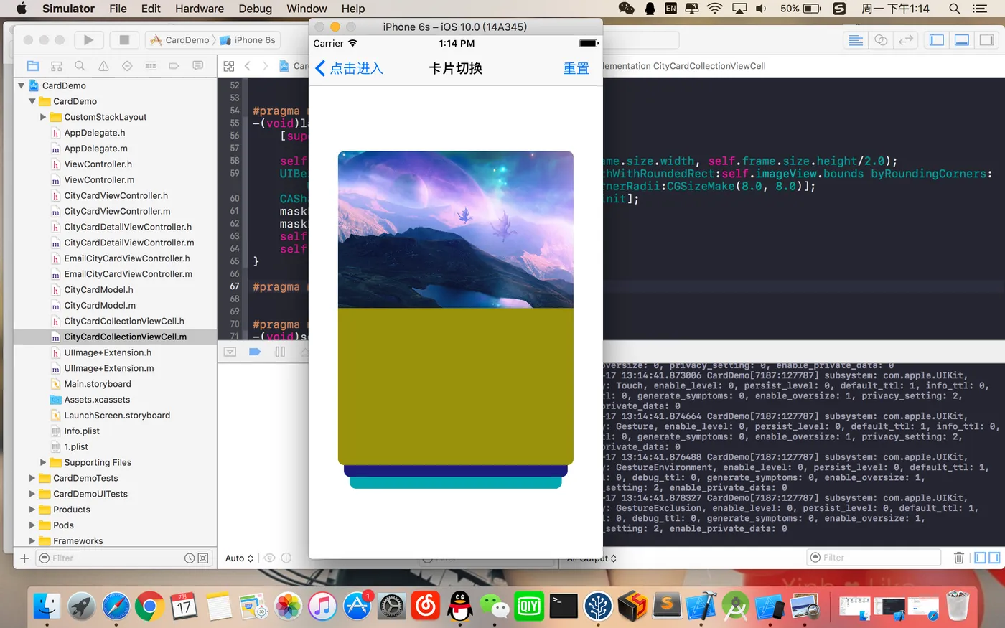Open the Find navigator search icon
The height and width of the screenshot is (628, 1005).
80,66
